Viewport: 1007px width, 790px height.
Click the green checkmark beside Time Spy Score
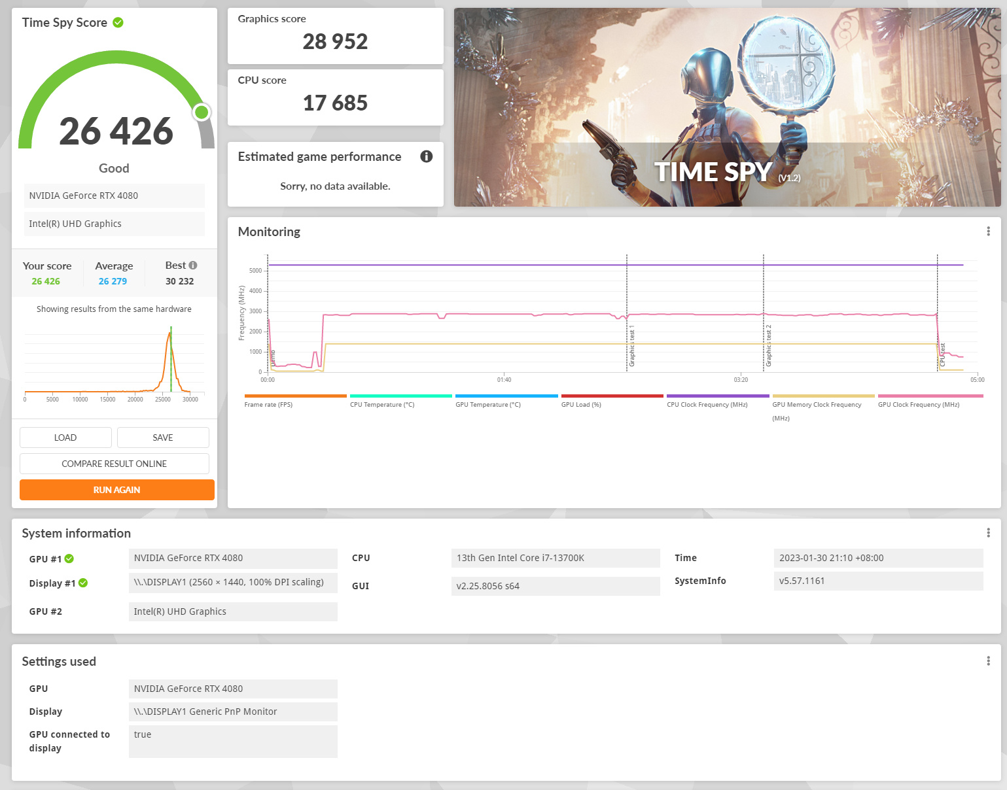point(118,23)
